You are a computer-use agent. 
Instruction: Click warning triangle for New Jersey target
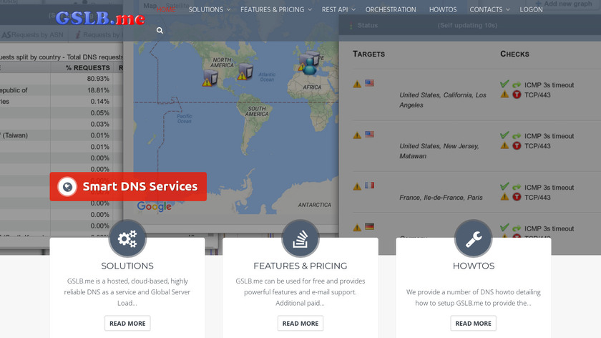(357, 135)
